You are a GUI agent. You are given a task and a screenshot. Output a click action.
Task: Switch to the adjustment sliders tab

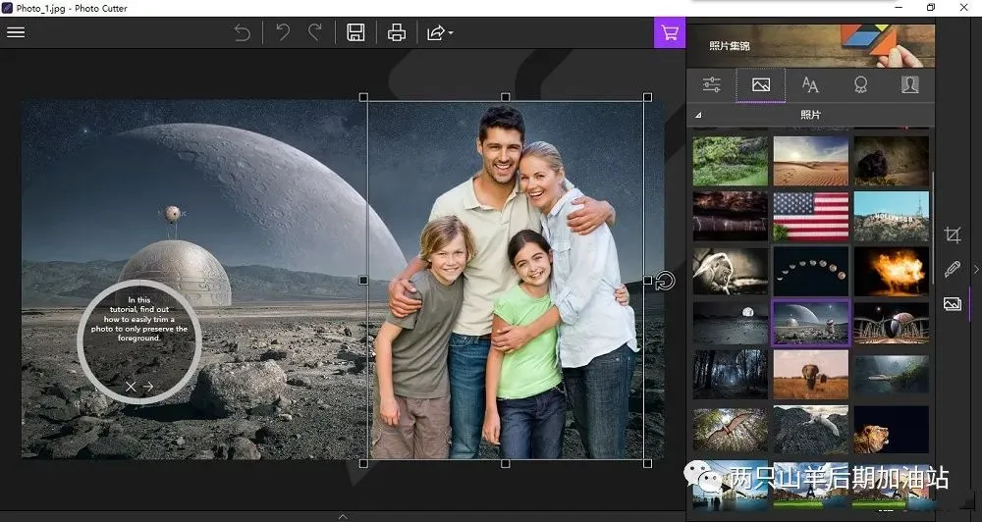pyautogui.click(x=712, y=85)
